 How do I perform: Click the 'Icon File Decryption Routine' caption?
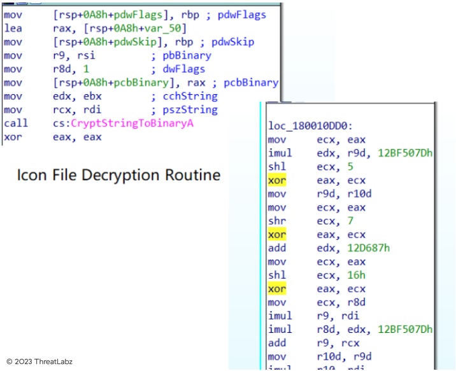(x=118, y=175)
